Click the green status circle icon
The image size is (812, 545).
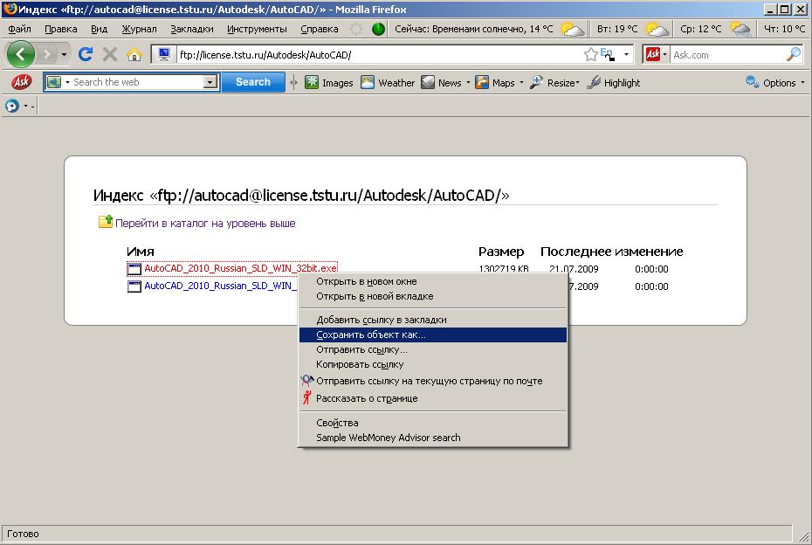click(379, 29)
